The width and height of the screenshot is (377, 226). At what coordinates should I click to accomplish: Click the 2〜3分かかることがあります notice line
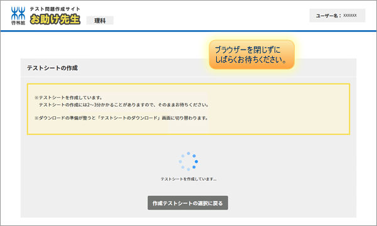pos(124,105)
